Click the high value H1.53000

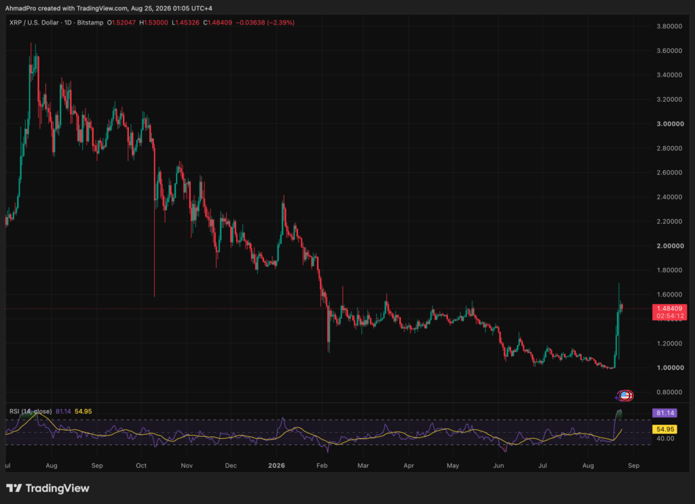point(154,22)
